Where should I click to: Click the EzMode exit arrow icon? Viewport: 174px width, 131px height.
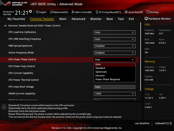[x=170, y=123]
